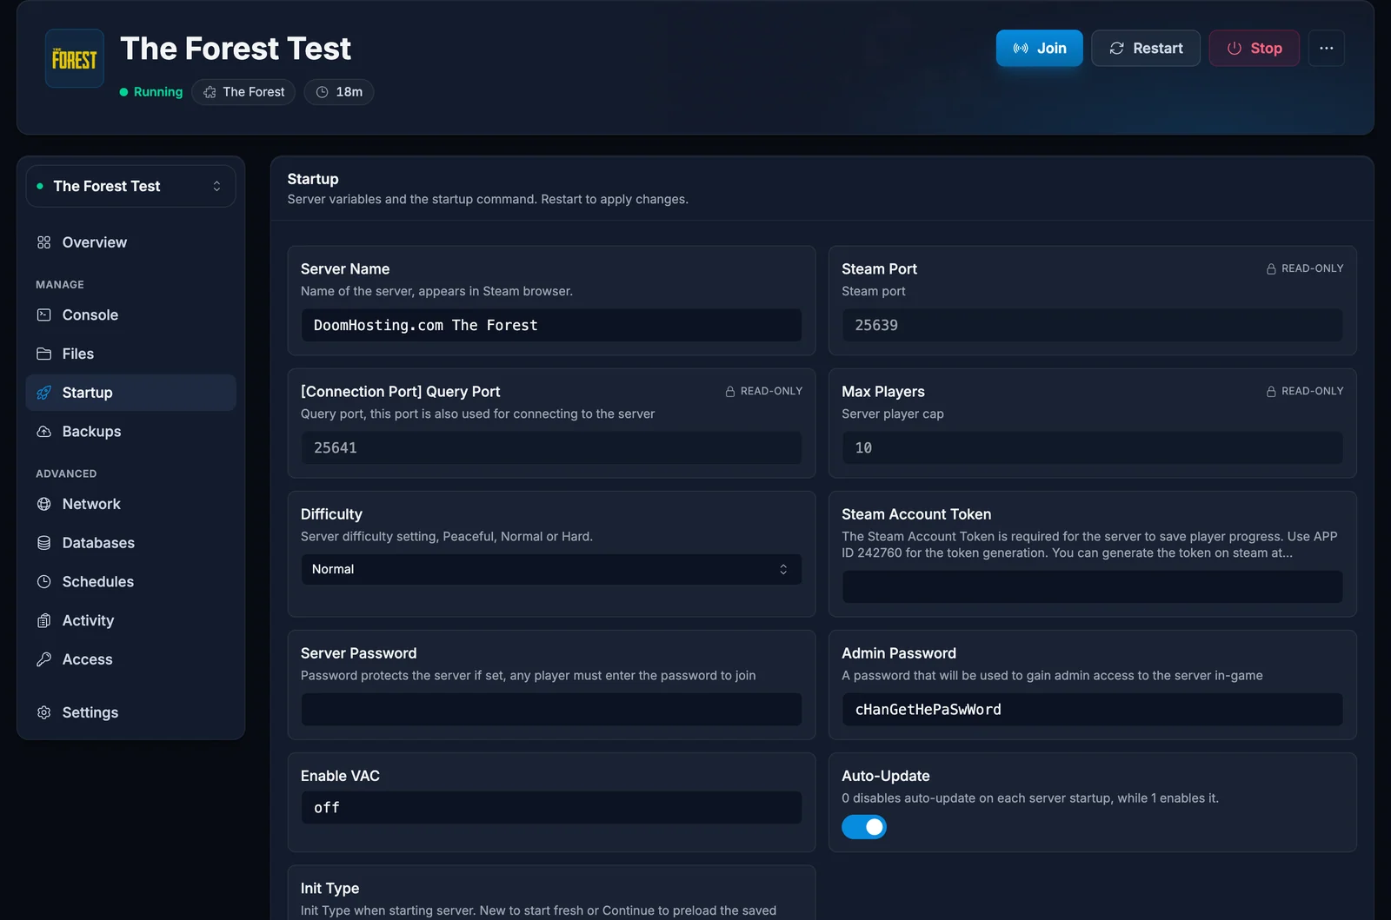Open Network settings
1391x920 pixels.
pyautogui.click(x=130, y=504)
